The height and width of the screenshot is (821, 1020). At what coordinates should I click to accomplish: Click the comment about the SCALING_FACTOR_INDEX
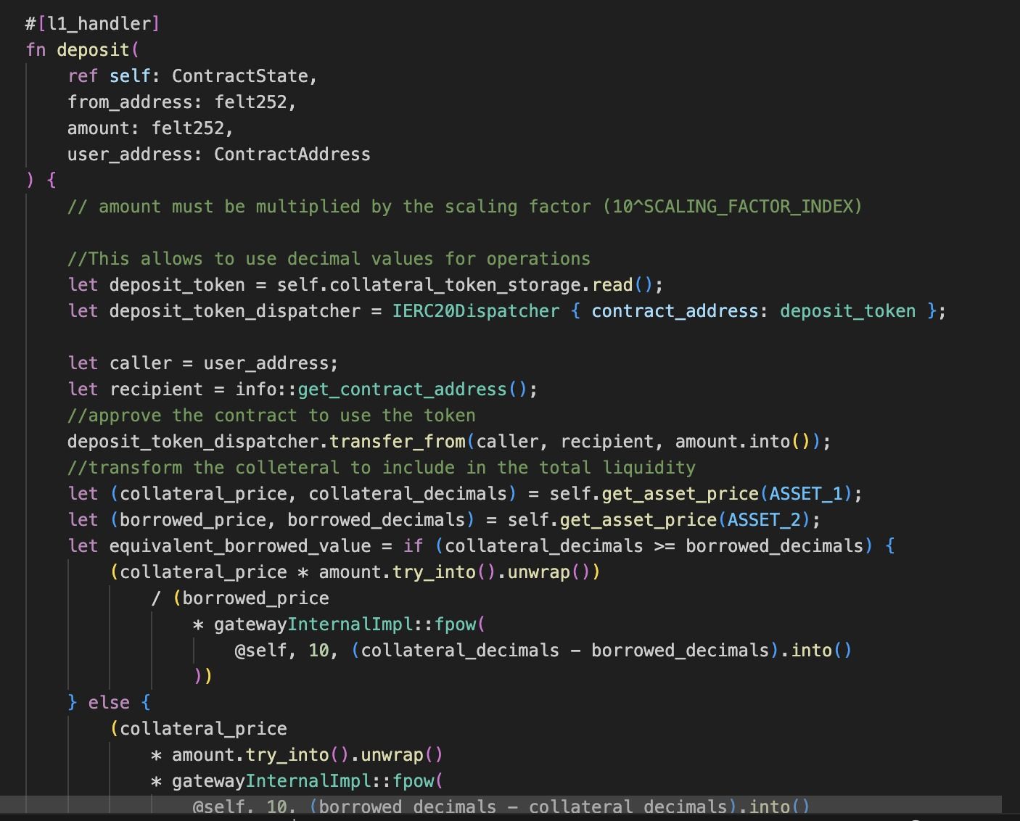click(465, 207)
